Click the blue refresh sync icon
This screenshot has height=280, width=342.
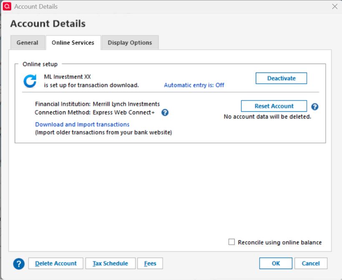(x=30, y=81)
